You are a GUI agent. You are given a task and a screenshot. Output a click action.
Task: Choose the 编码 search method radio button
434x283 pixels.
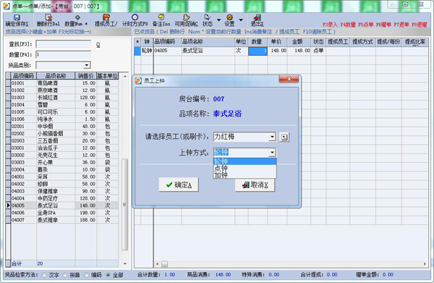(x=86, y=275)
